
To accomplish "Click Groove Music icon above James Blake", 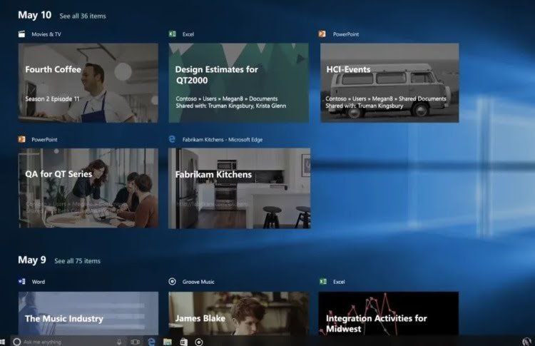I will click(173, 282).
